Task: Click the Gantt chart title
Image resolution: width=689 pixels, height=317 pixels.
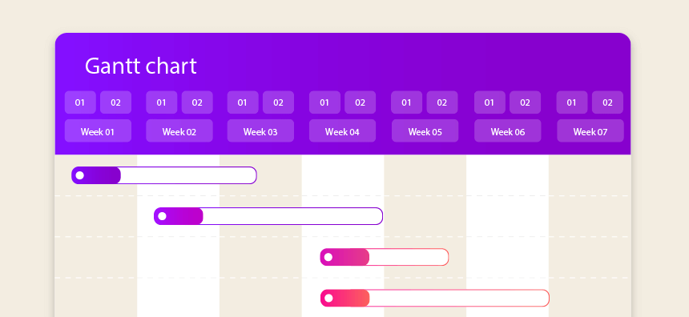Action: (141, 66)
